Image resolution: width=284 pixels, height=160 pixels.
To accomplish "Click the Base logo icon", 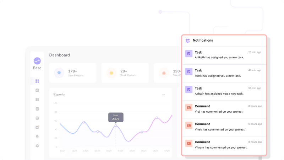I will coord(37,61).
